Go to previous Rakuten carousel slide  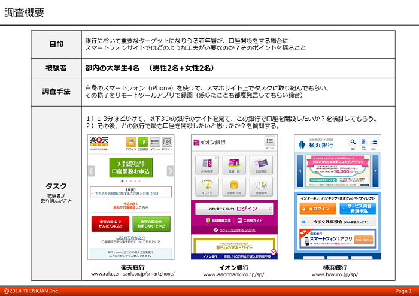(x=92, y=171)
